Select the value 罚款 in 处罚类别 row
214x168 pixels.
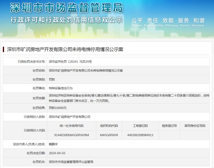52,79
